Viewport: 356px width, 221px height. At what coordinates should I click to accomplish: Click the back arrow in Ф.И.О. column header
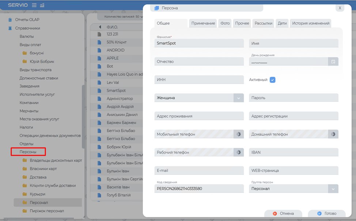click(x=100, y=27)
